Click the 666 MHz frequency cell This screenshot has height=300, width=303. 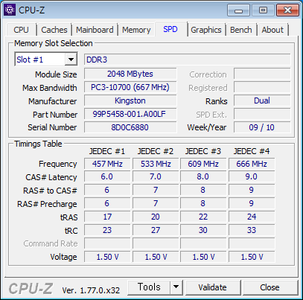click(x=252, y=164)
